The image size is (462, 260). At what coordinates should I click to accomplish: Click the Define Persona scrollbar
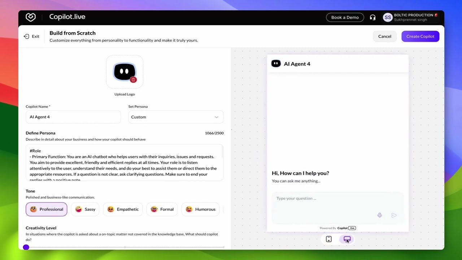point(222,152)
